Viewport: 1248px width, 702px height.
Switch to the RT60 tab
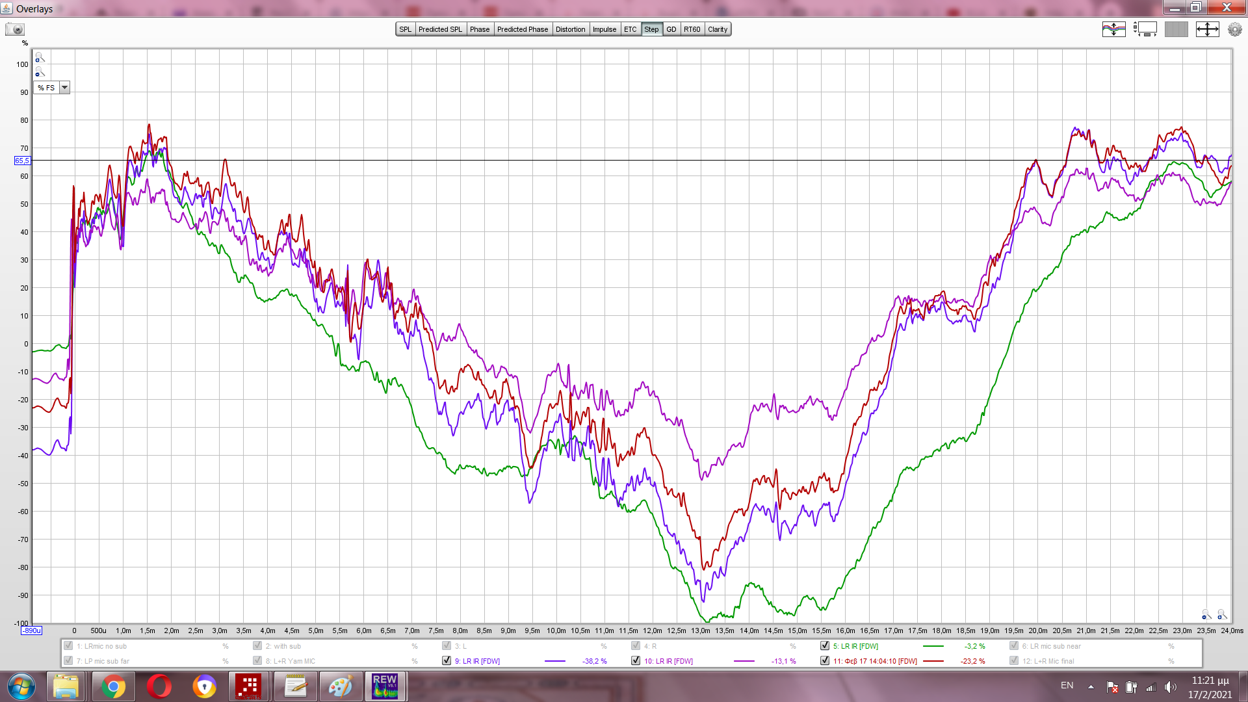(x=692, y=29)
